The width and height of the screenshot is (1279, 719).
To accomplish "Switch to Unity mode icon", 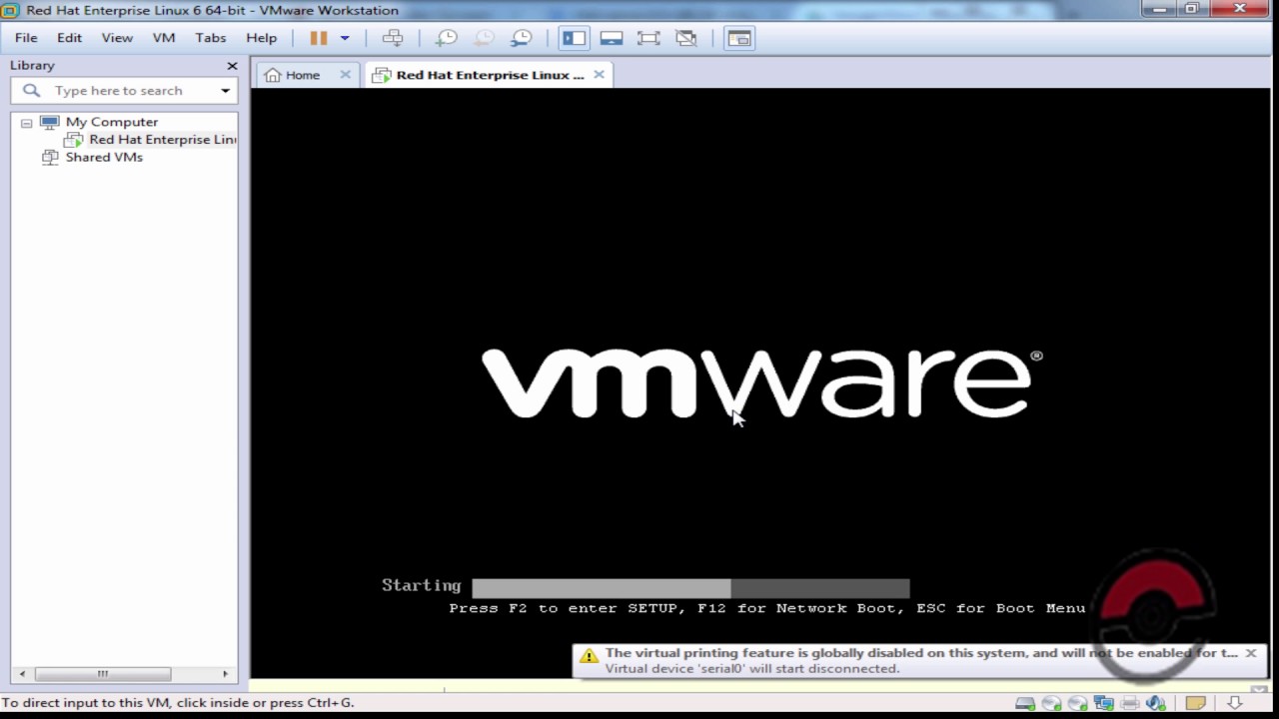I will click(685, 38).
